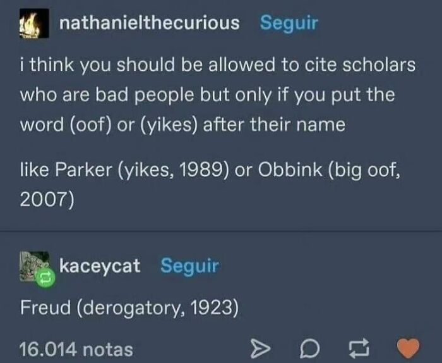The width and height of the screenshot is (442, 363).
Task: Click the divider line between the two posts
Action: click(x=221, y=231)
